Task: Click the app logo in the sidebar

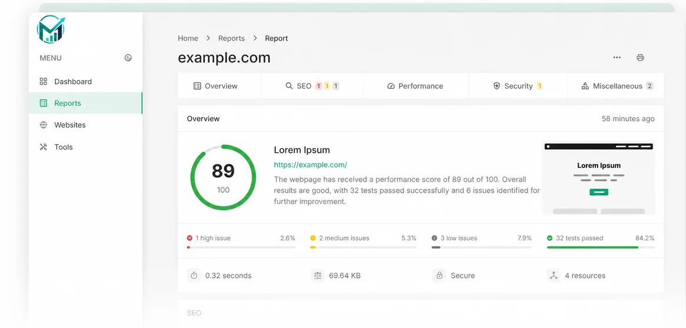Action: pyautogui.click(x=51, y=29)
